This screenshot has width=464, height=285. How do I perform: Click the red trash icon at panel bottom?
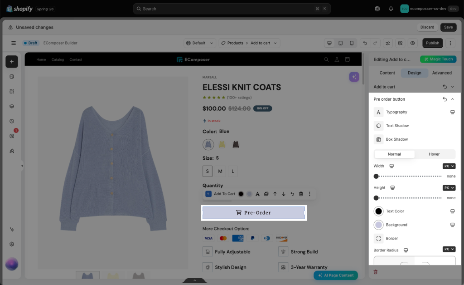(x=376, y=272)
